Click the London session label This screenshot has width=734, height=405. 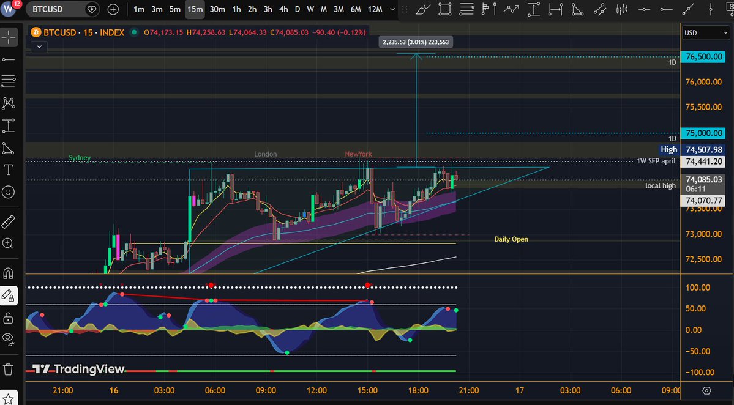click(266, 154)
